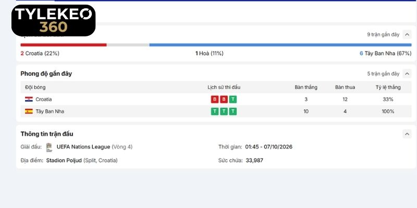Click the '9 trận gần đây' text
The height and width of the screenshot is (208, 417).
383,34
